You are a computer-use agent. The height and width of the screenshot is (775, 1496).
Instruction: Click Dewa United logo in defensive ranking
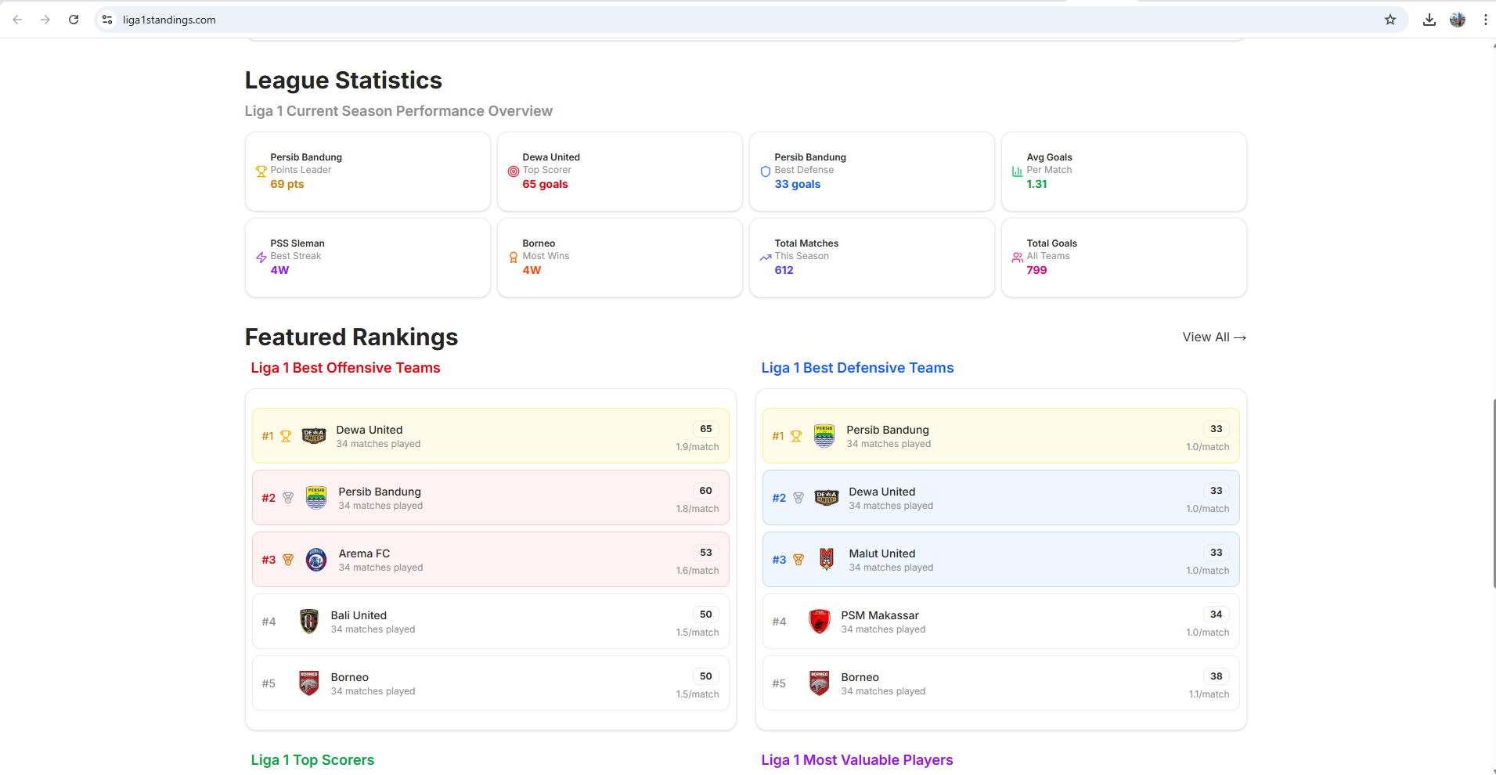pyautogui.click(x=827, y=498)
